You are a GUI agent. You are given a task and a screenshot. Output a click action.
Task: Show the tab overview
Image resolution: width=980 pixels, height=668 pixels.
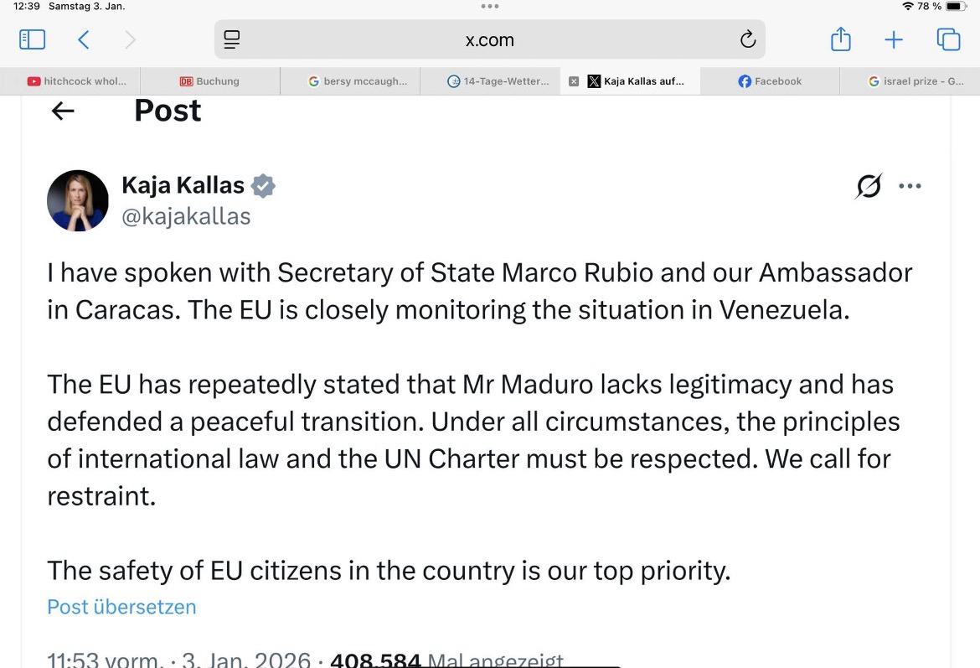click(948, 39)
